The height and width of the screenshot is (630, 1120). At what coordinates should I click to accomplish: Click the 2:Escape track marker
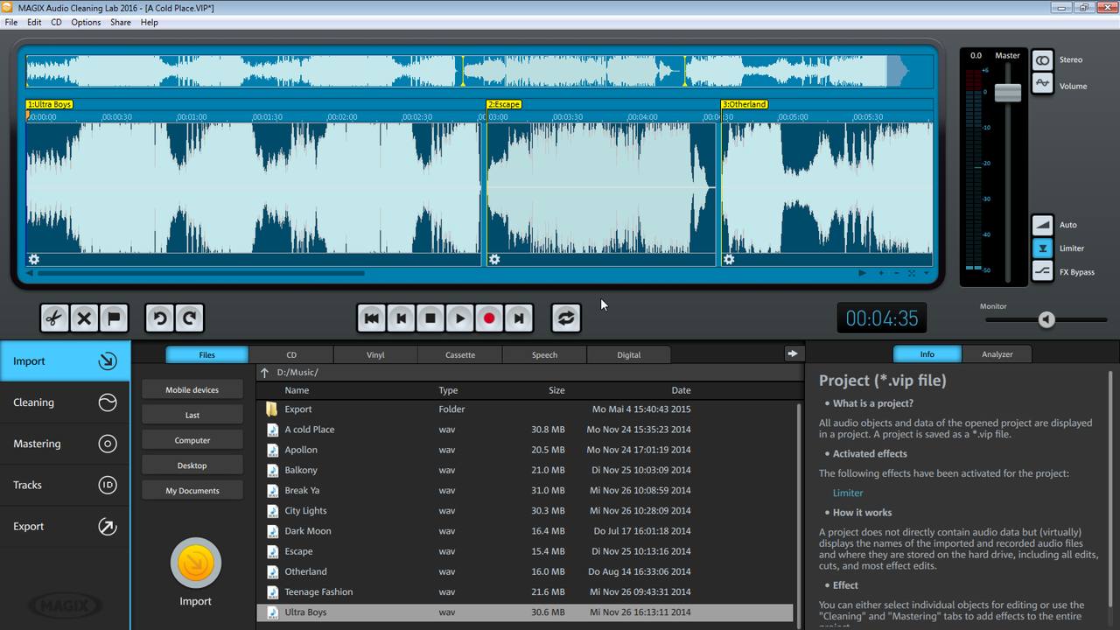coord(504,104)
